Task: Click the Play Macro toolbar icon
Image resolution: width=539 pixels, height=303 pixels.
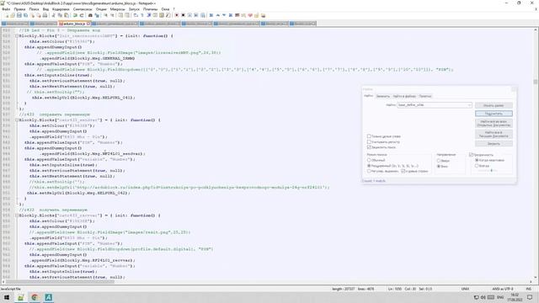Action: [189, 15]
